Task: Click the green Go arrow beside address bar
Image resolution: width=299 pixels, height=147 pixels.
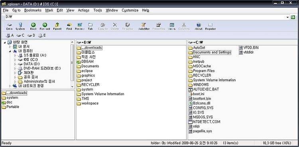Action: [x=293, y=17]
